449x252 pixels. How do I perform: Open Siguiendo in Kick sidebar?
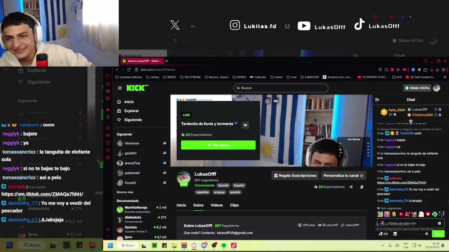pyautogui.click(x=129, y=120)
